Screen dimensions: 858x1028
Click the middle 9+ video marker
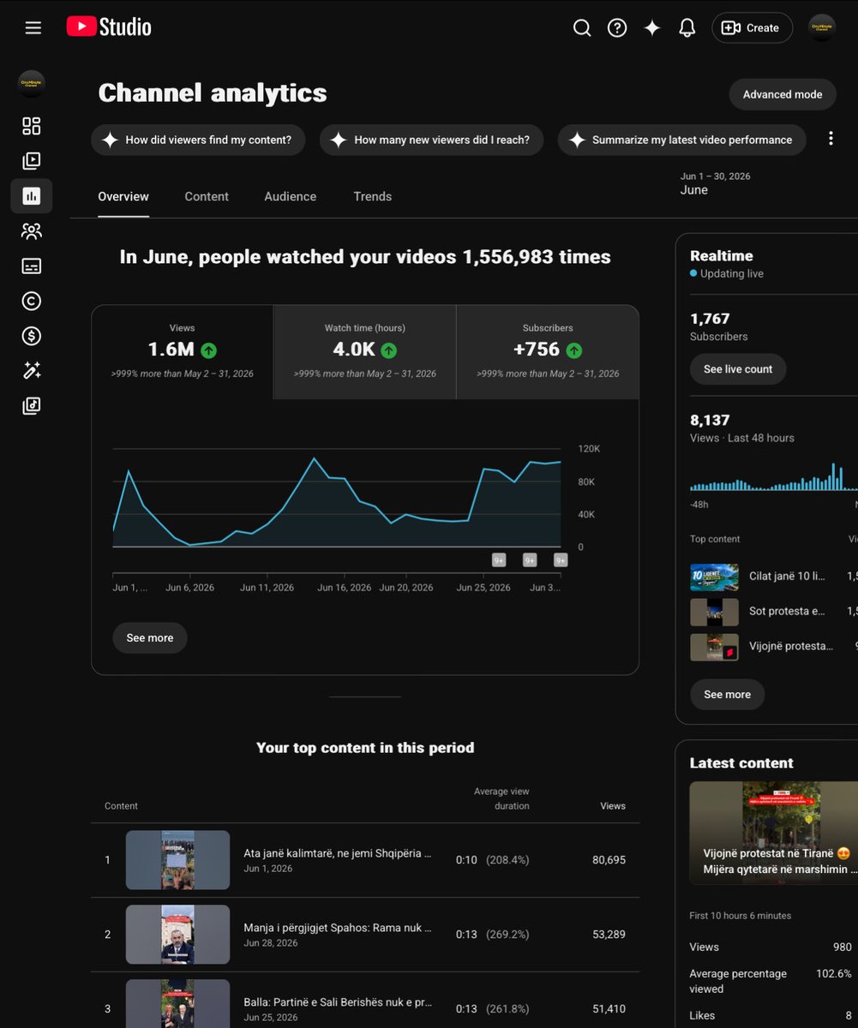[x=530, y=560]
